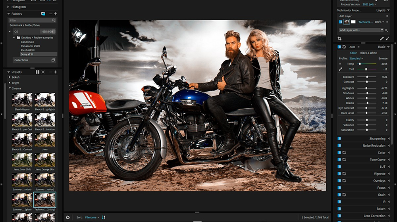Switch to the Color mode tab

click(353, 53)
